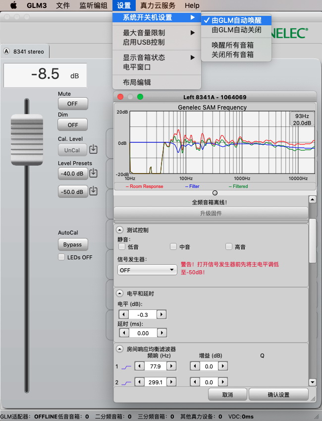Click UnCal calibration level button
Image resolution: width=322 pixels, height=421 pixels.
click(72, 150)
